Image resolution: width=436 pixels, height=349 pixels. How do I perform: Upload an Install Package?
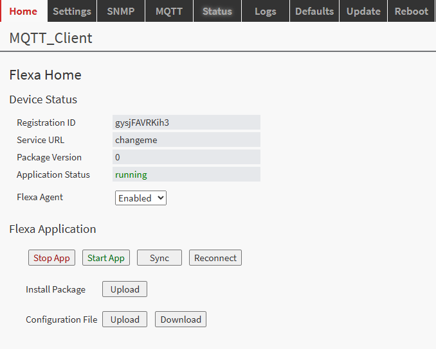coord(125,289)
